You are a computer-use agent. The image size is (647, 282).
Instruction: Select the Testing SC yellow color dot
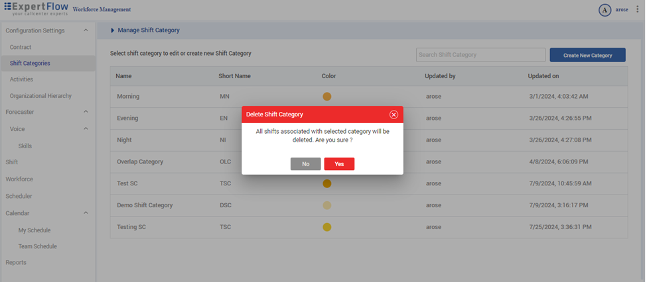pyautogui.click(x=326, y=227)
